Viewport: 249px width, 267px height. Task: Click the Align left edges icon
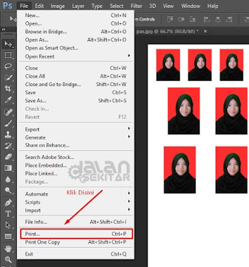[207, 19]
